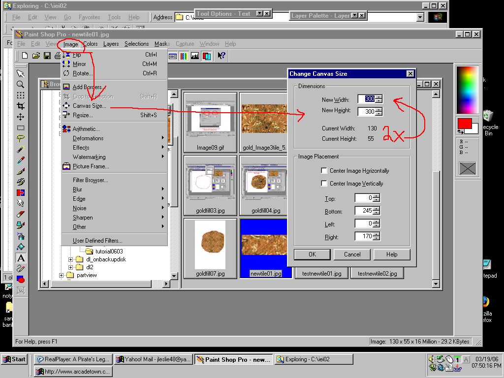Select the Retouch tool
This screenshot has width=504, height=378.
tap(21, 203)
